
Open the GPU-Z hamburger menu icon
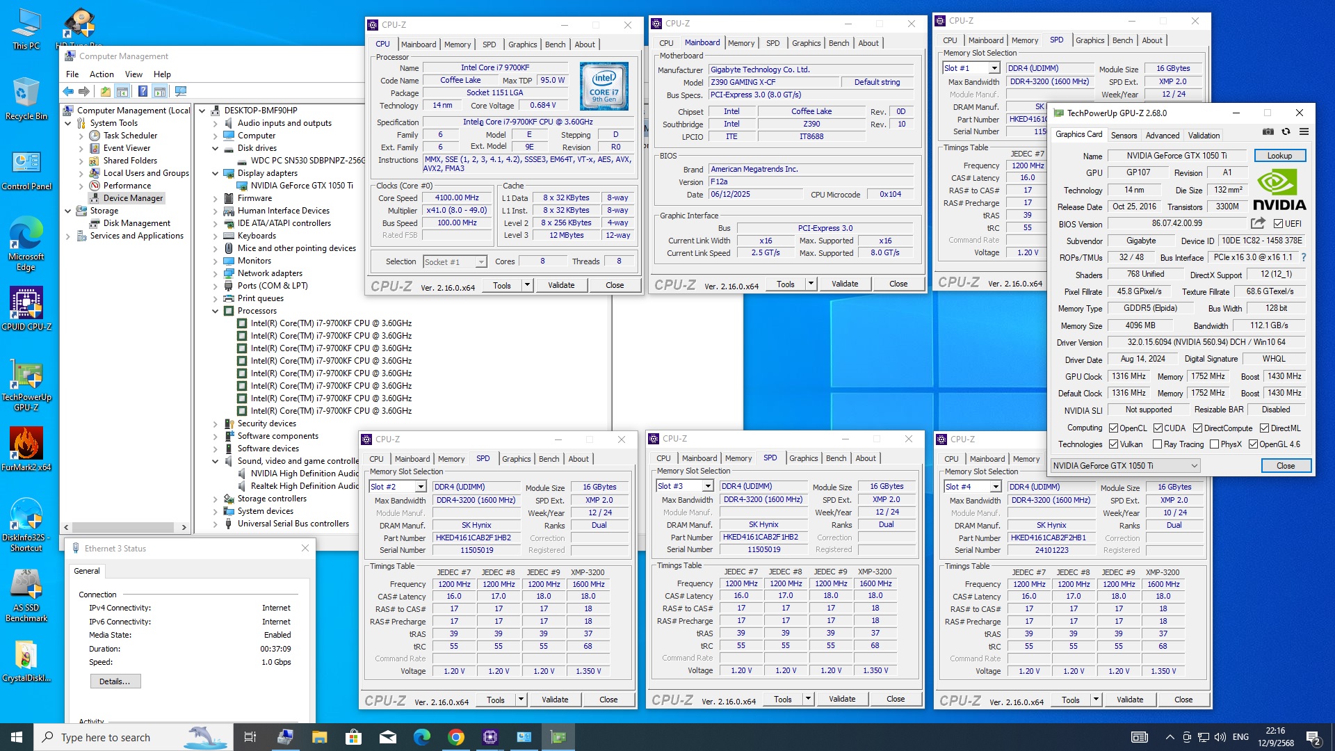click(x=1304, y=132)
